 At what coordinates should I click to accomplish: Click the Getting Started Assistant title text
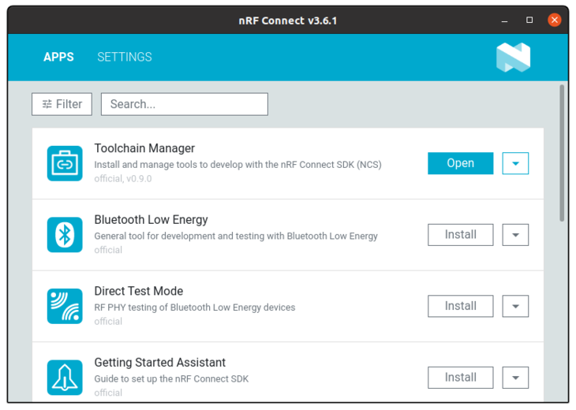pos(160,363)
